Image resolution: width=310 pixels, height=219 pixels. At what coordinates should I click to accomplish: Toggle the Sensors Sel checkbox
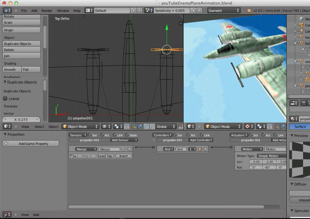(90, 135)
